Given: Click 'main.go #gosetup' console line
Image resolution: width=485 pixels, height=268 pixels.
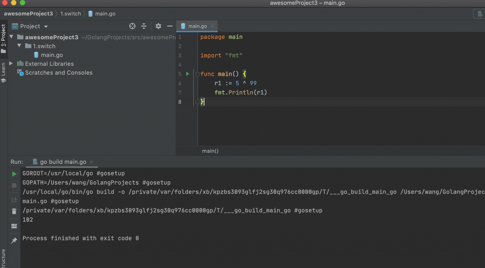Looking at the screenshot, I should coord(50,201).
